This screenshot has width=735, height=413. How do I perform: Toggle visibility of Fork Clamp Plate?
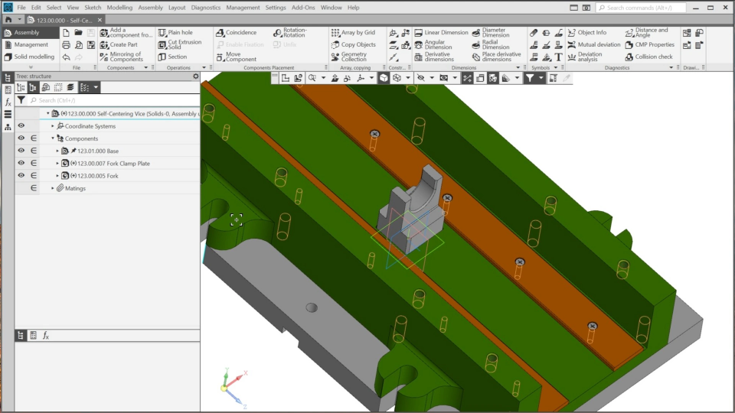(21, 163)
